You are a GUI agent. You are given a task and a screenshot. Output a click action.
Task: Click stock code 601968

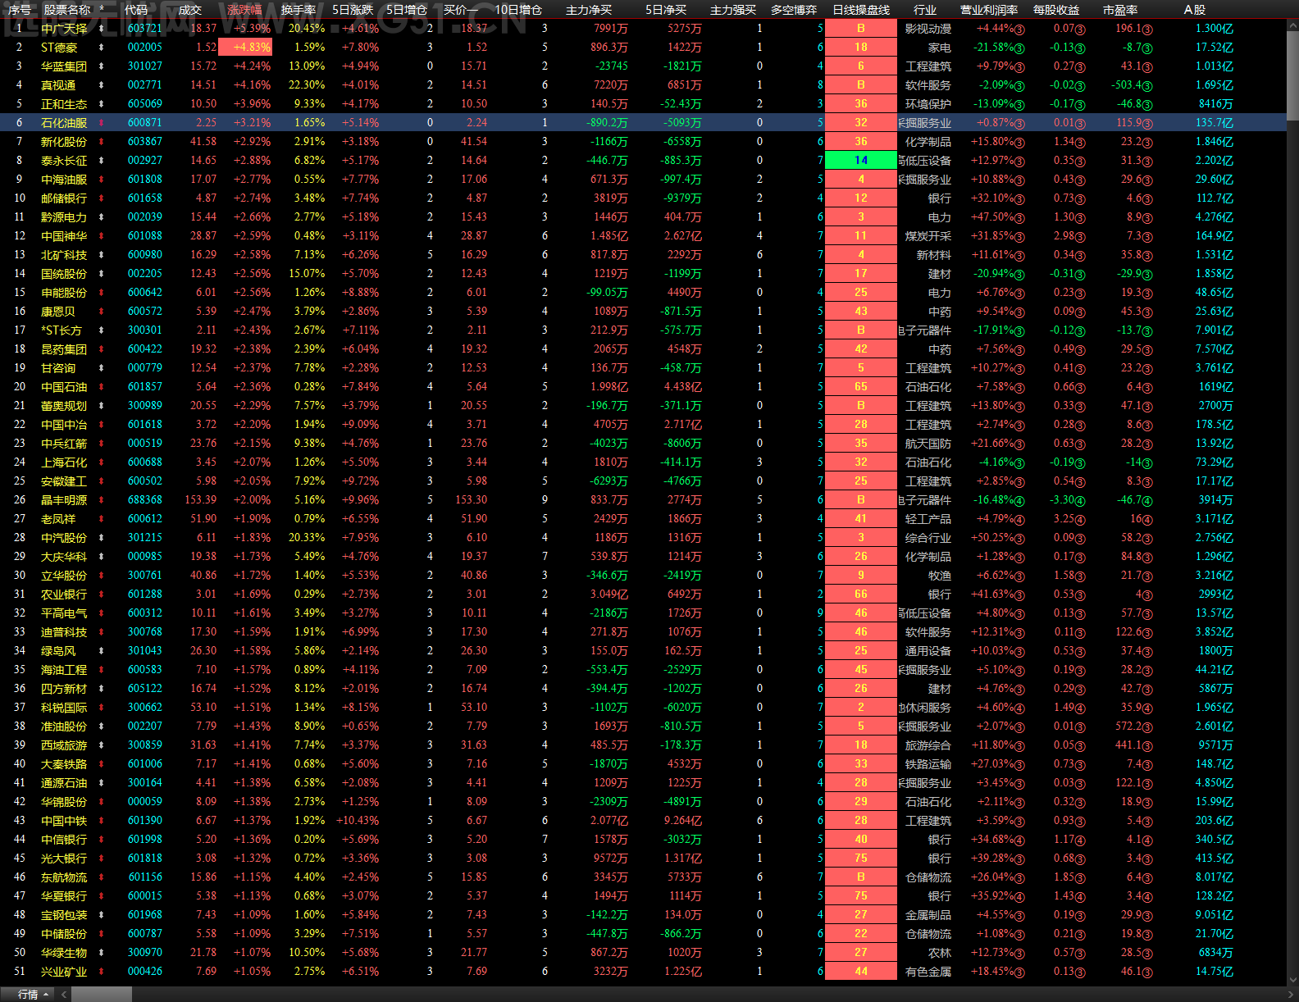coord(145,915)
